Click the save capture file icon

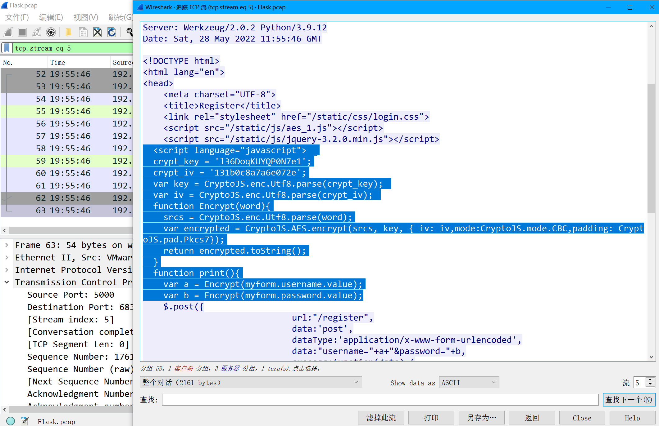tap(83, 32)
